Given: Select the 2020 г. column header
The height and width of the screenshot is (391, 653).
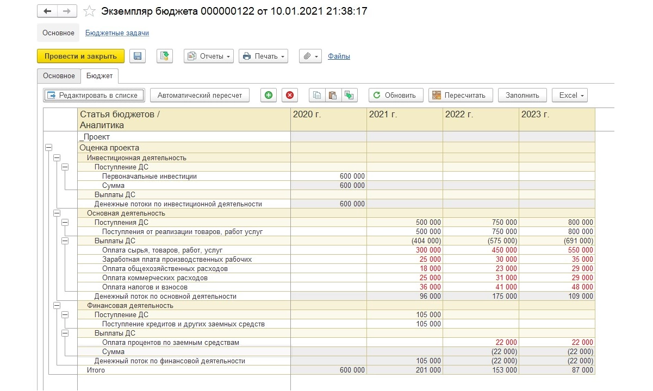Looking at the screenshot, I should click(329, 119).
